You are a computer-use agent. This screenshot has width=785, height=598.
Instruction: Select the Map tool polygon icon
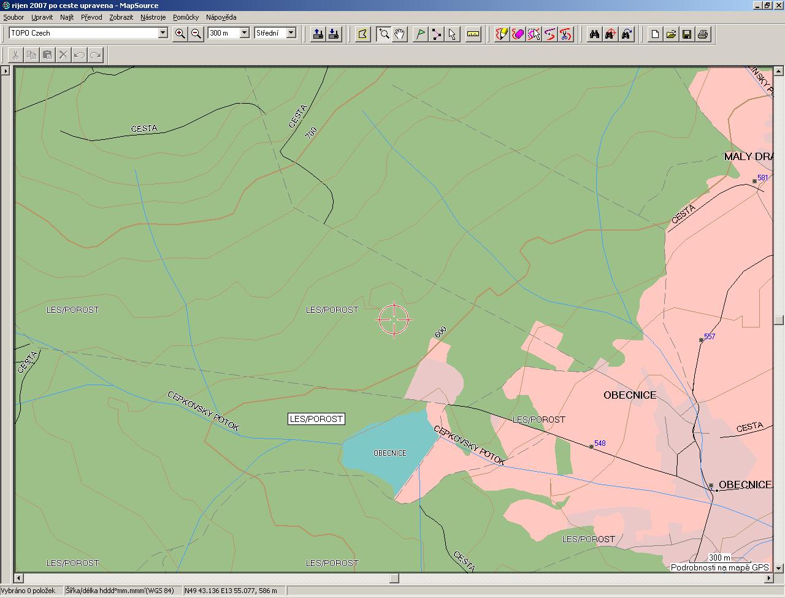(362, 34)
